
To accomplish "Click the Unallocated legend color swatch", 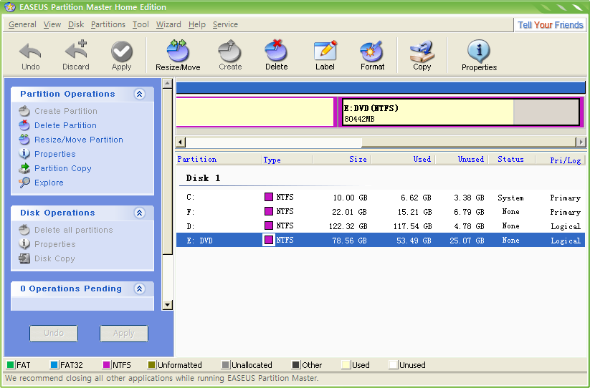I will (225, 364).
